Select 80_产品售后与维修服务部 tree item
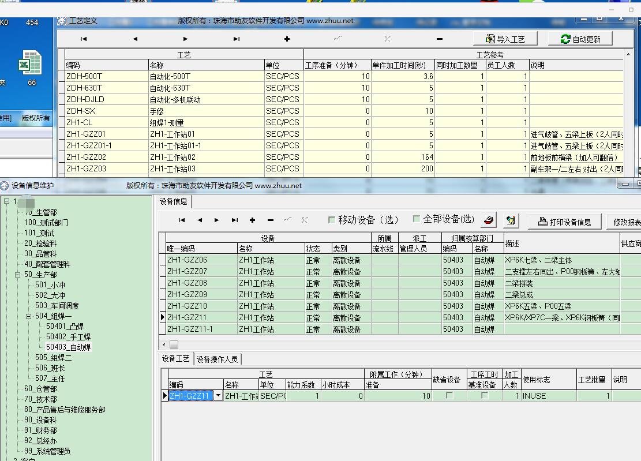 pos(65,410)
